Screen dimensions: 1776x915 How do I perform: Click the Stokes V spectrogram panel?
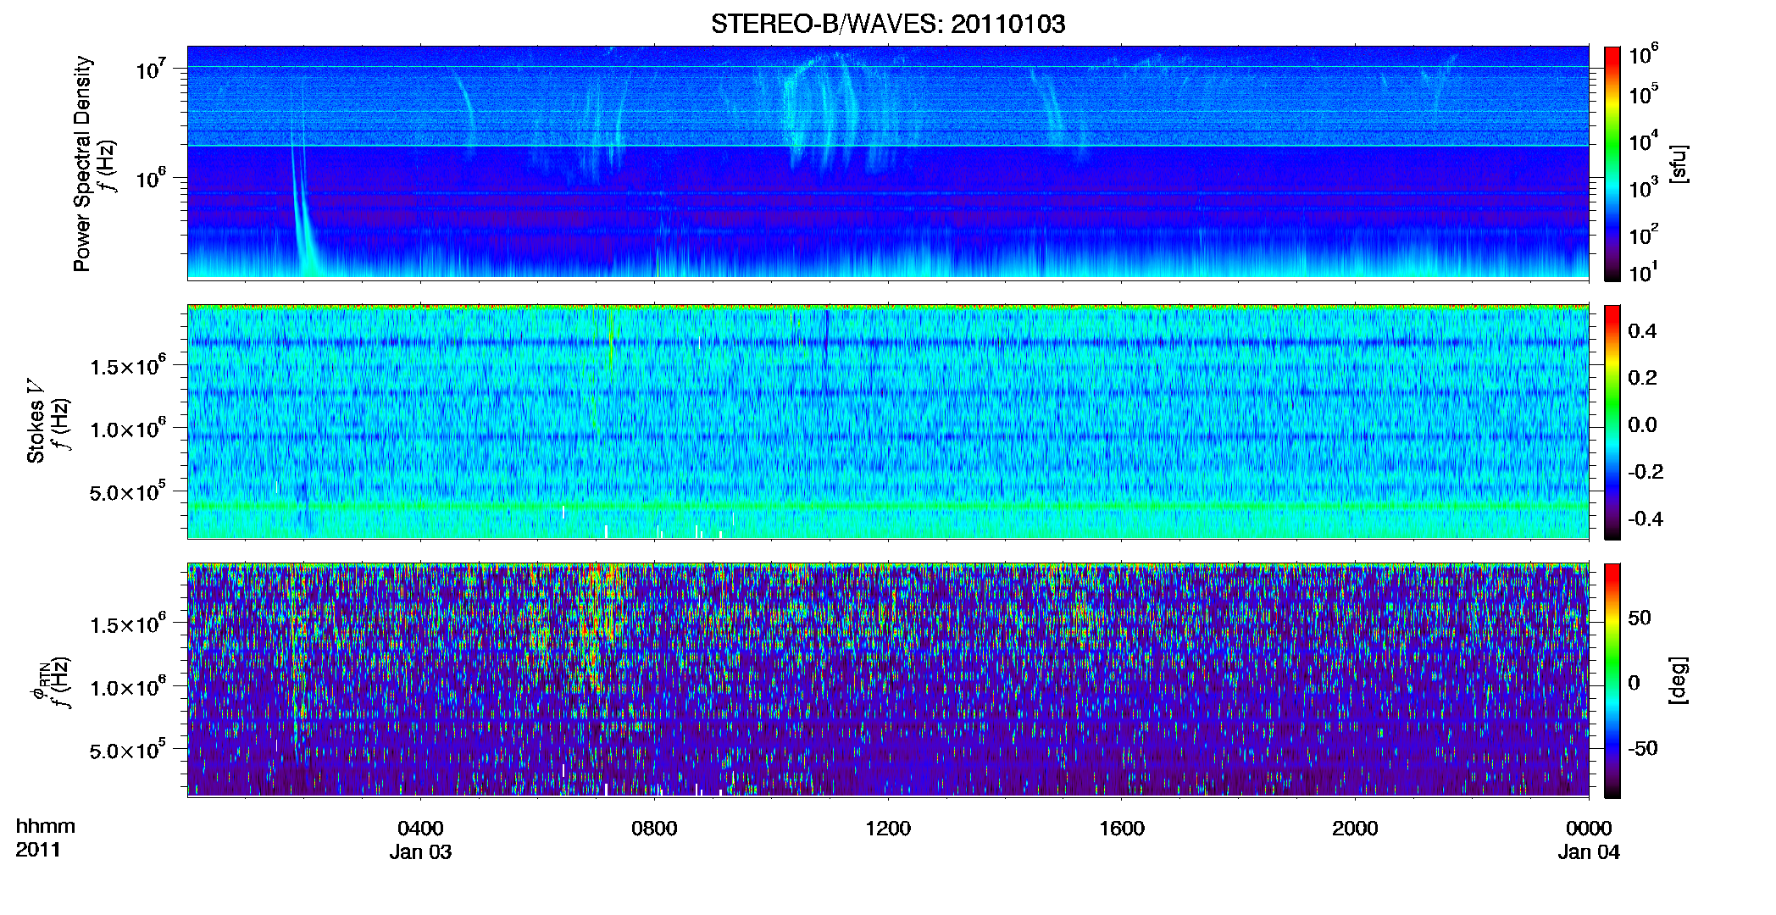pos(888,421)
